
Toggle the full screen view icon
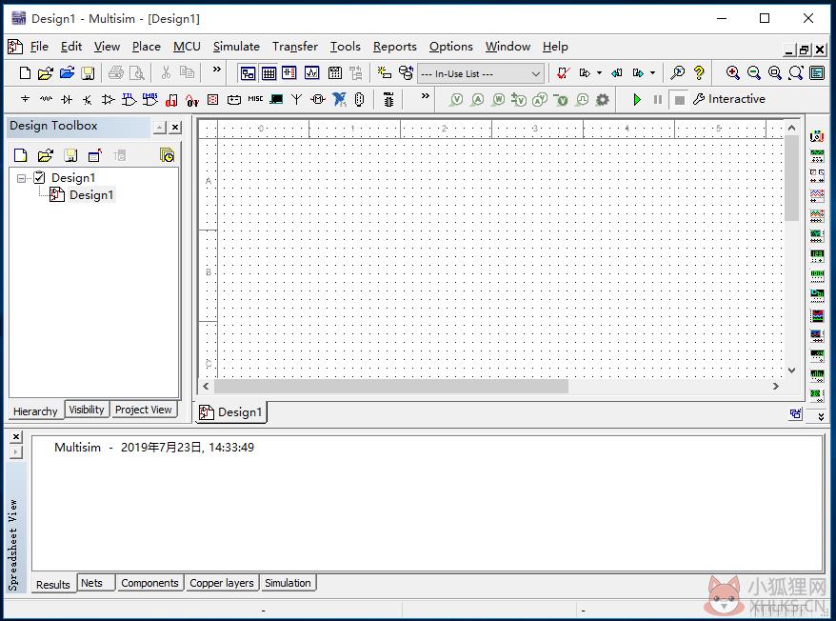tap(817, 73)
